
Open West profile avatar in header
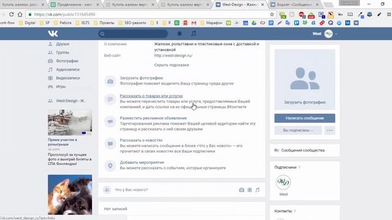328,34
